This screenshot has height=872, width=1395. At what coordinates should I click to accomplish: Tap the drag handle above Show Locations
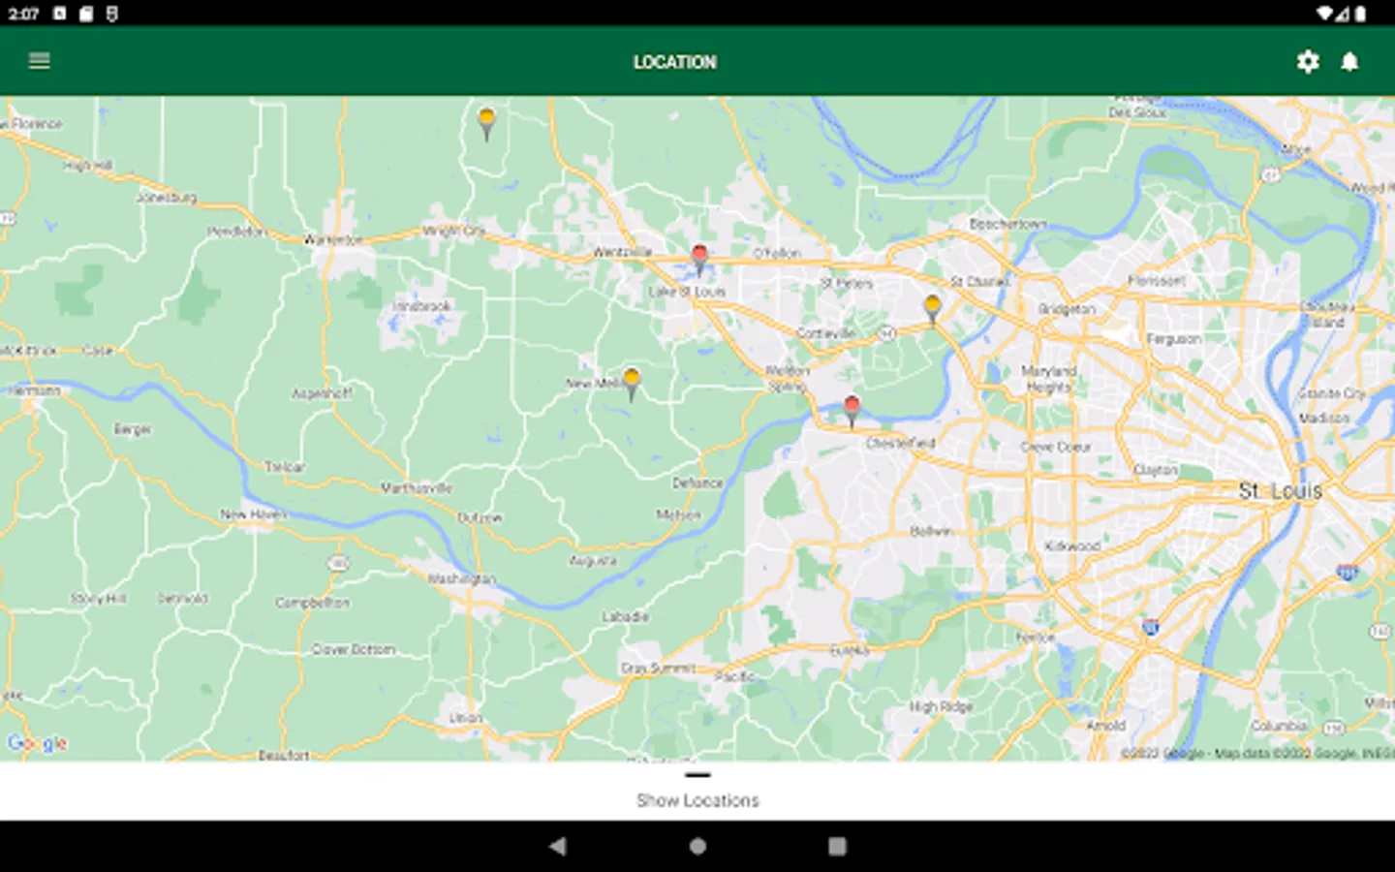(x=697, y=775)
